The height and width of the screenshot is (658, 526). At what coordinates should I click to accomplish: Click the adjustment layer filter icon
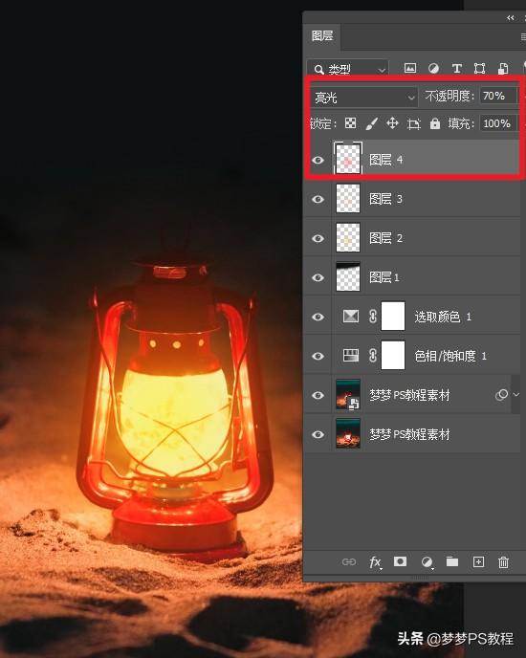pyautogui.click(x=433, y=68)
